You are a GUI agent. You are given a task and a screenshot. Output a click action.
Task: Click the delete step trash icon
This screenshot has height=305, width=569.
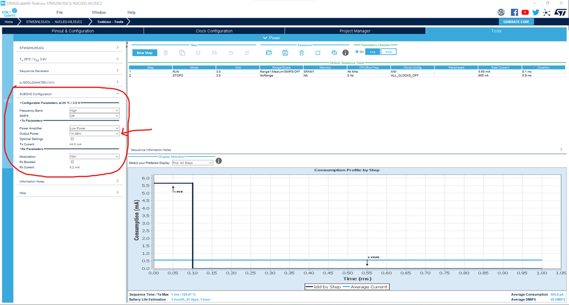click(166, 53)
